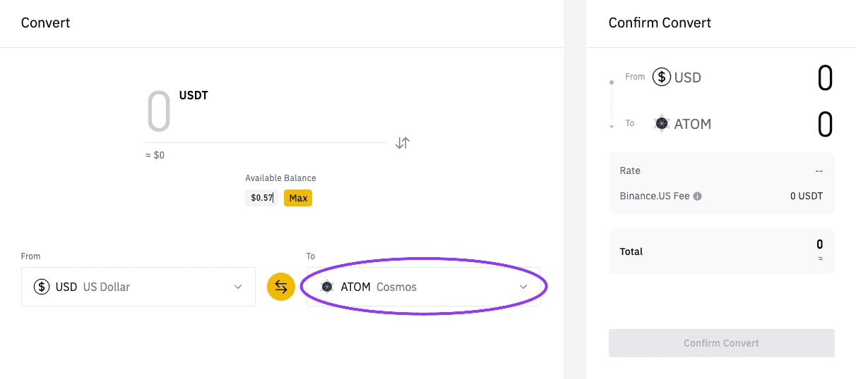The width and height of the screenshot is (856, 379).
Task: Click the ATOM icon in Confirm Convert
Action: click(662, 123)
